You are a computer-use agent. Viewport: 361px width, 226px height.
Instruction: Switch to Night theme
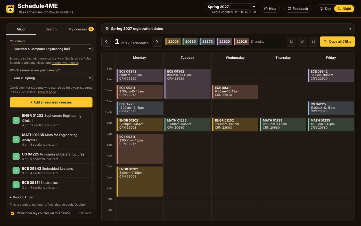(x=344, y=9)
